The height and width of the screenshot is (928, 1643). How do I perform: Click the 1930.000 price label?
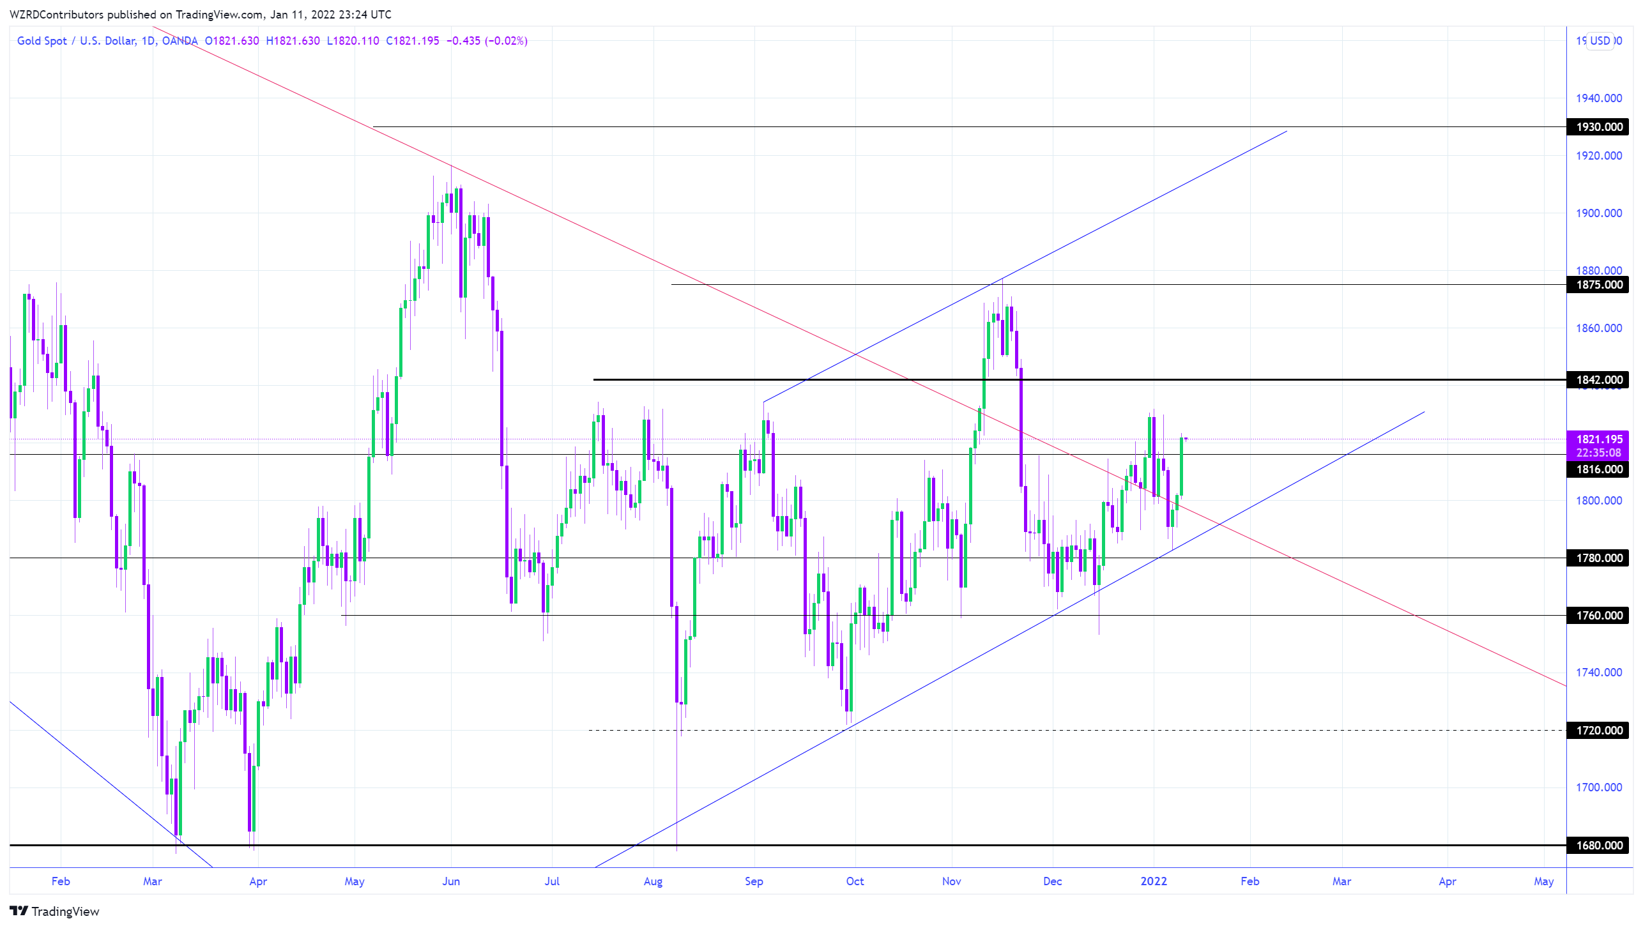tap(1598, 127)
